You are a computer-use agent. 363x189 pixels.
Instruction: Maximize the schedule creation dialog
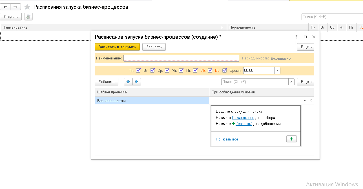pyautogui.click(x=305, y=37)
